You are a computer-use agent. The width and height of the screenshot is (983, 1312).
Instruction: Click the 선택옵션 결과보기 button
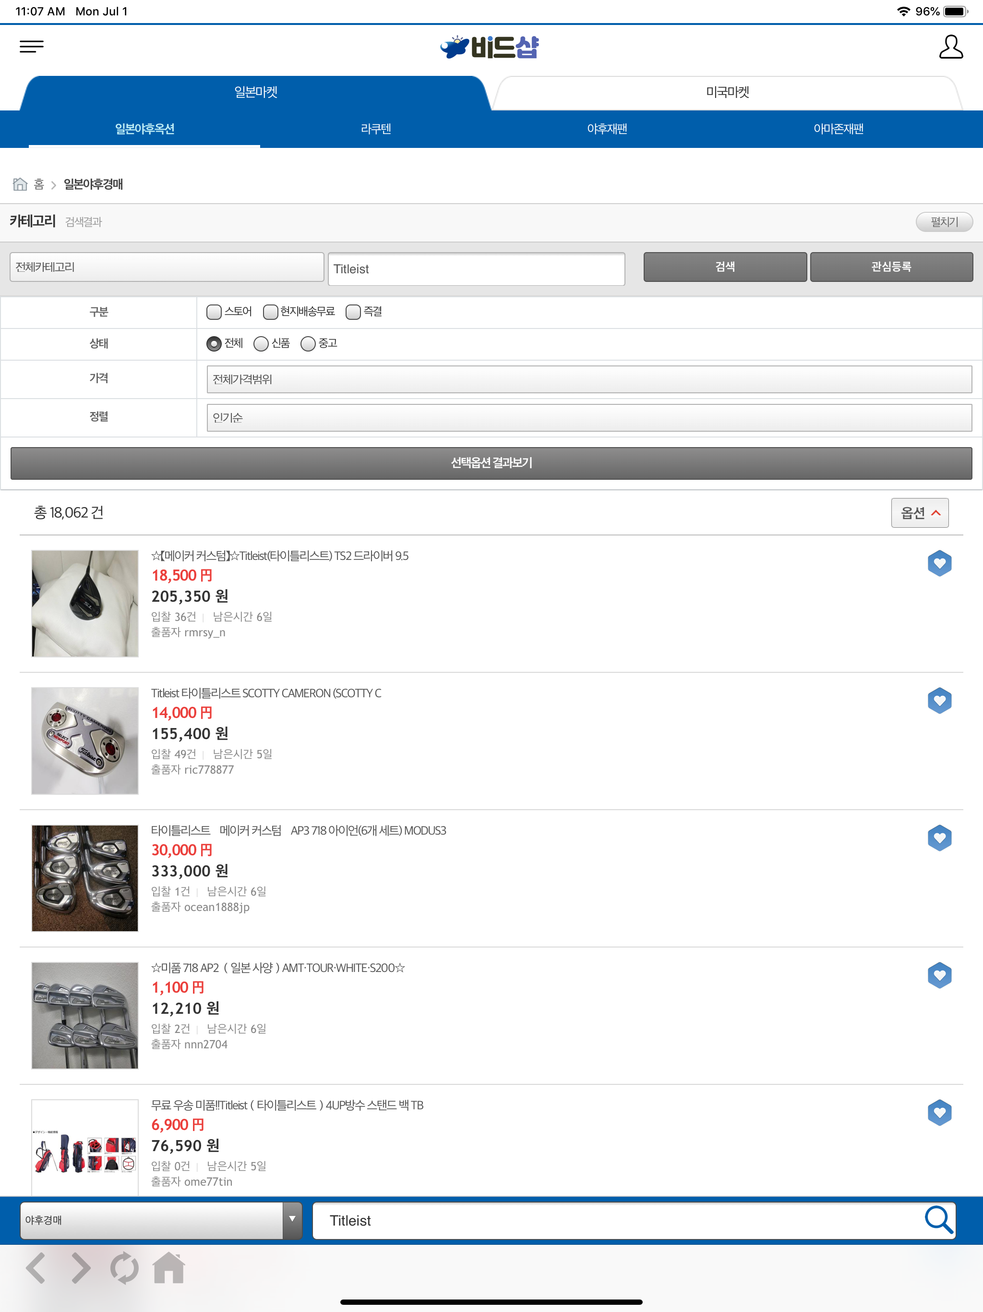pyautogui.click(x=491, y=463)
